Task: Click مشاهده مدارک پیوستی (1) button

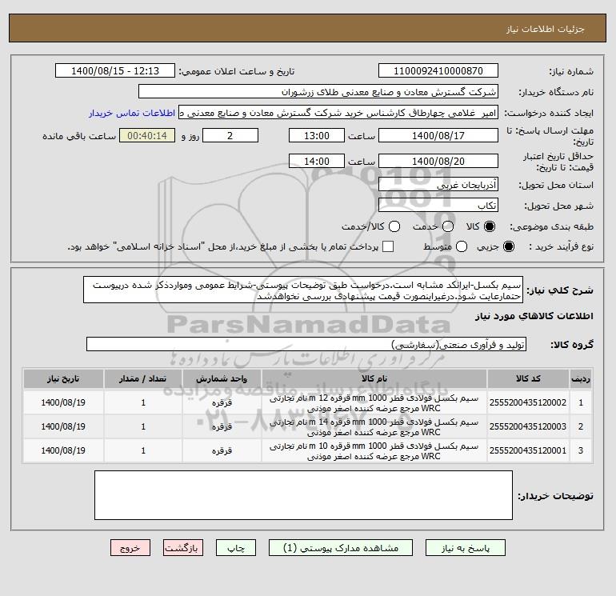Action: tap(341, 548)
